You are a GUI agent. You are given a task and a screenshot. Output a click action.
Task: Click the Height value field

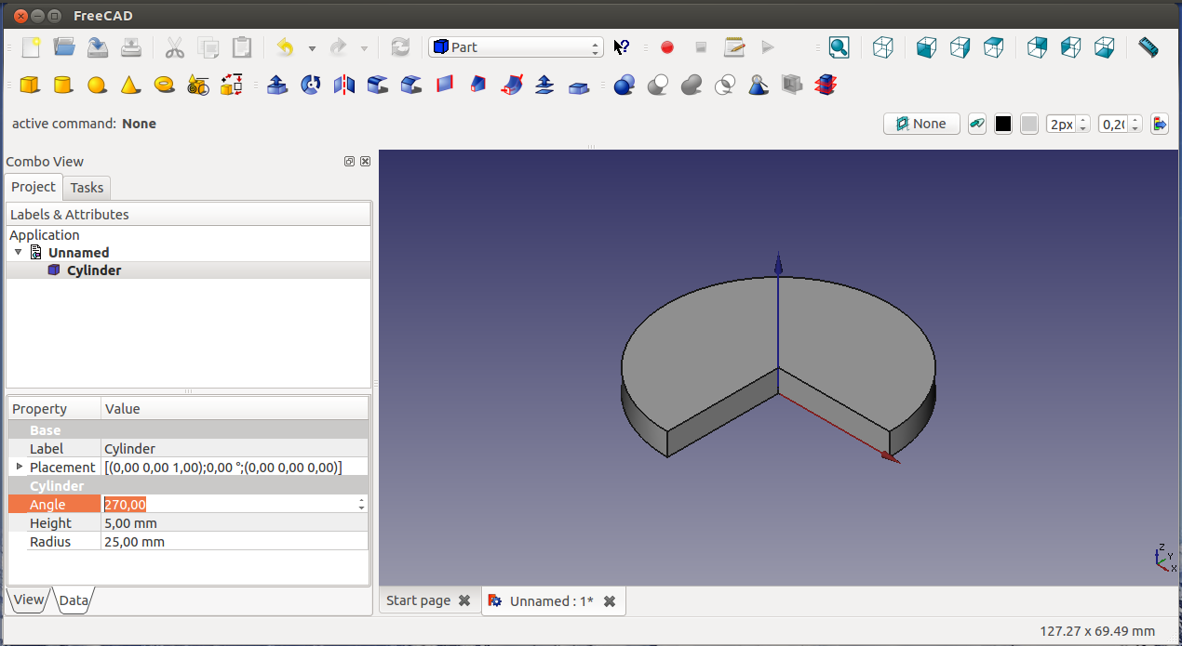coord(233,523)
